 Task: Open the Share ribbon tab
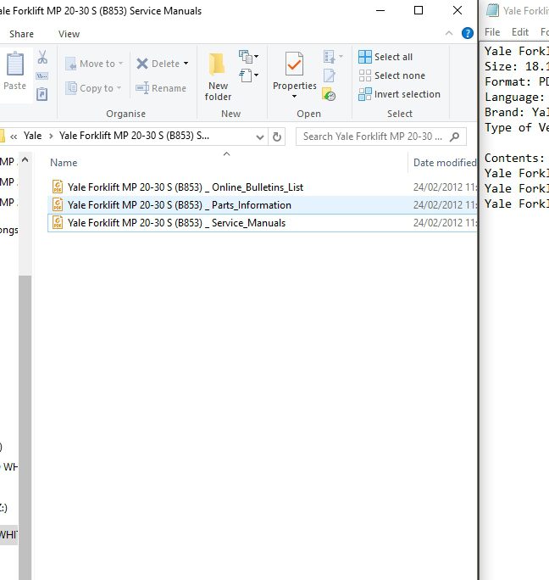pos(21,34)
